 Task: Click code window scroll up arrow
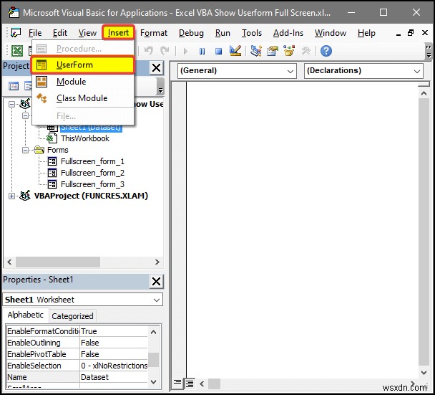pos(424,93)
